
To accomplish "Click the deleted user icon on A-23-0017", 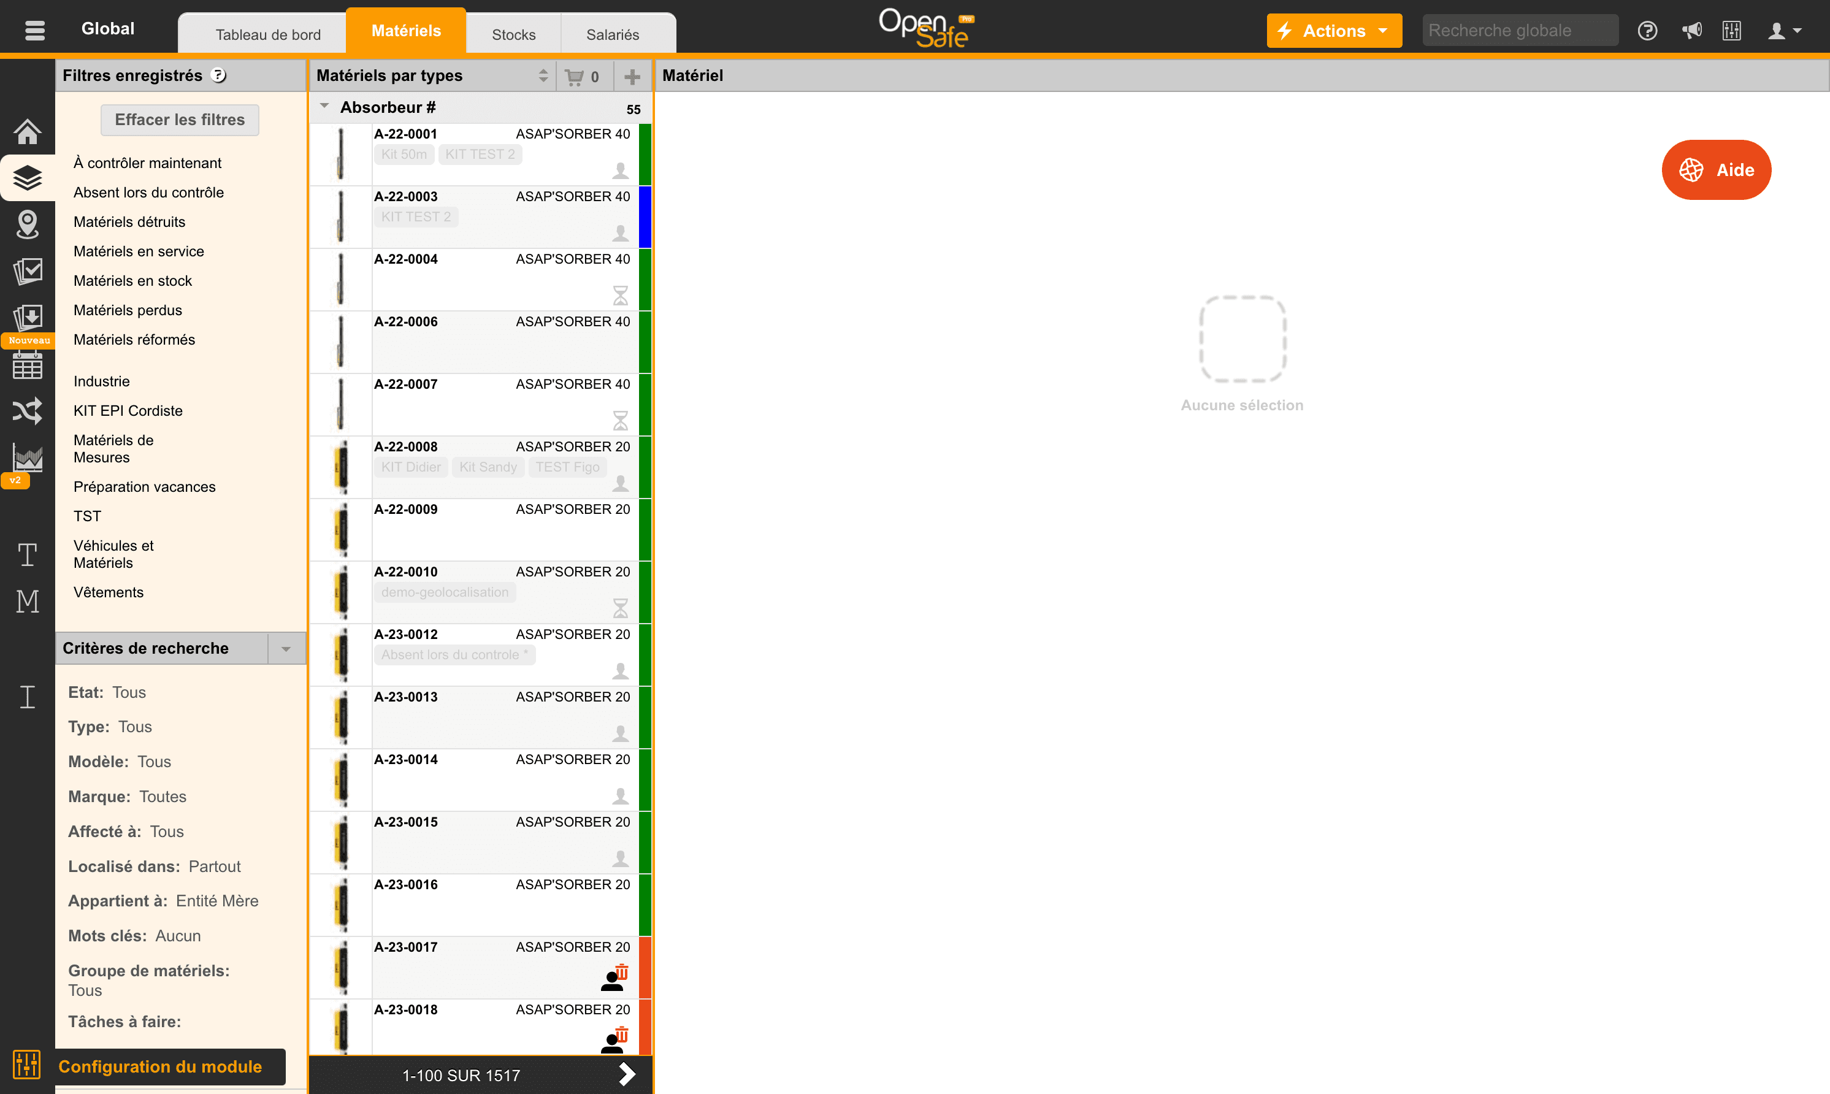I will 614,977.
